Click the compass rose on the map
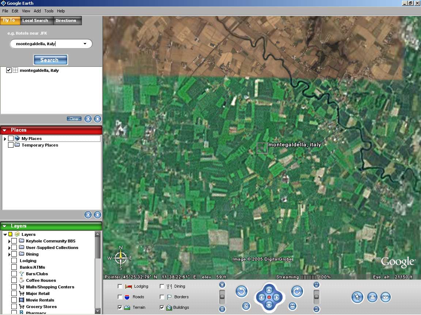The image size is (421, 315). 121,258
